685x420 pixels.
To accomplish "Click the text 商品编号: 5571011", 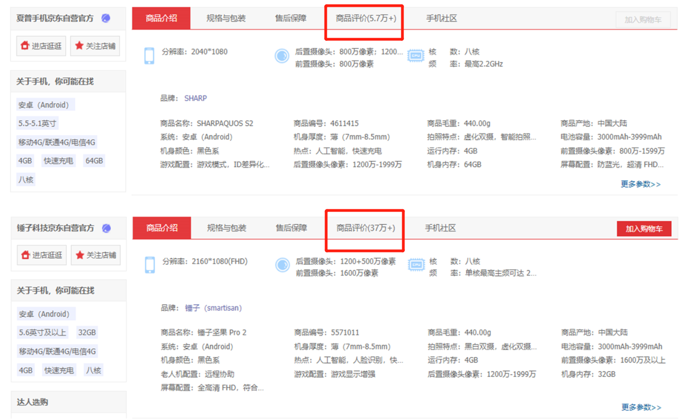I will click(x=327, y=333).
